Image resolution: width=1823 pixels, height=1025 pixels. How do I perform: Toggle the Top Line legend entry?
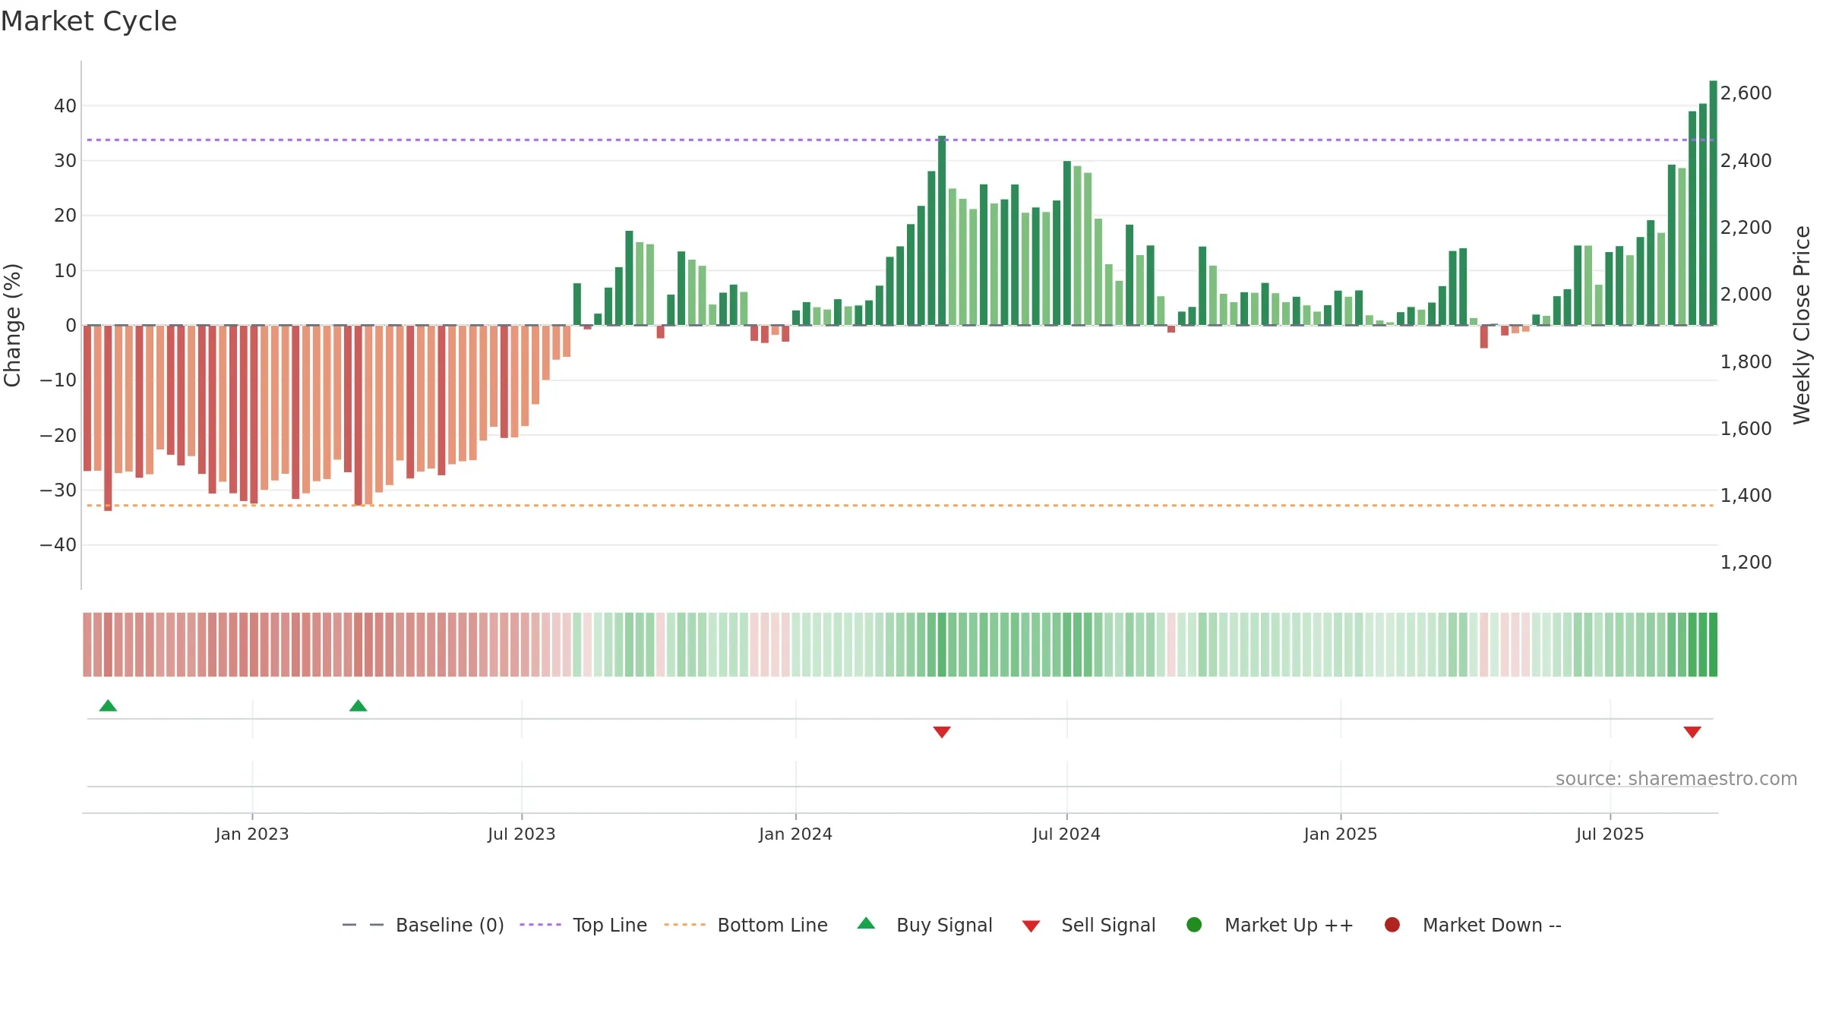[x=583, y=925]
